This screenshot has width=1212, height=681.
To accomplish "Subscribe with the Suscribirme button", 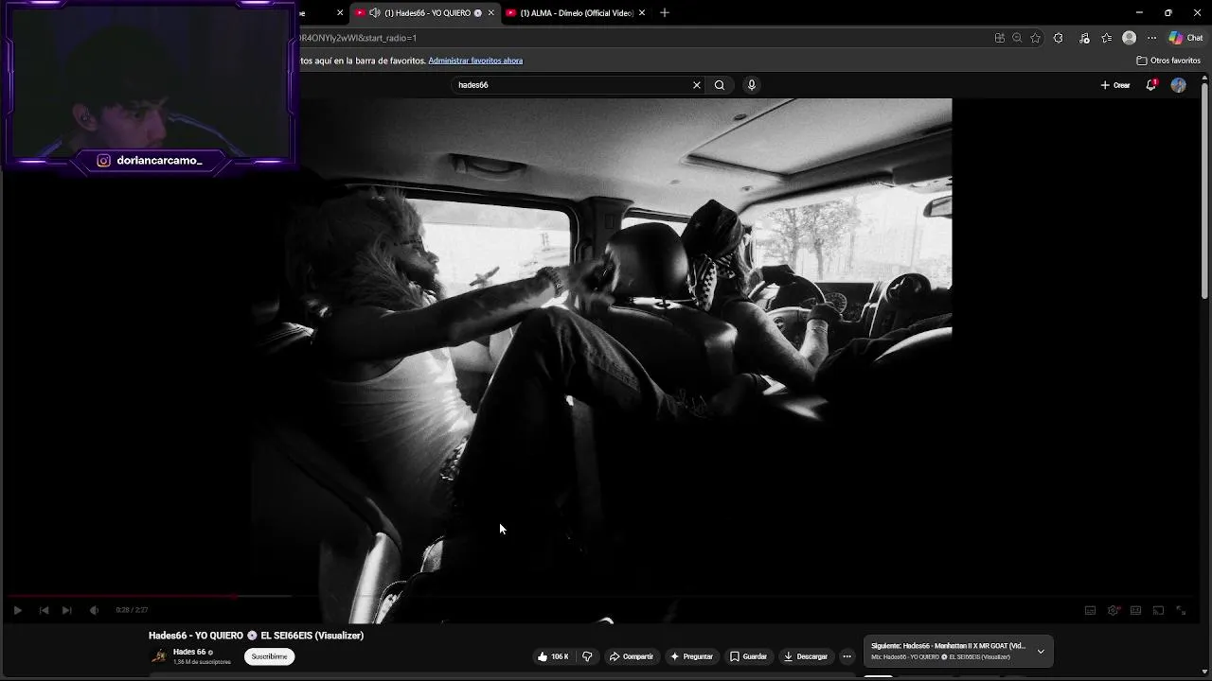I will (x=269, y=656).
